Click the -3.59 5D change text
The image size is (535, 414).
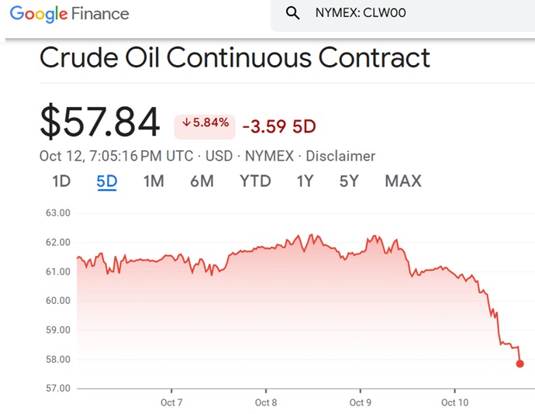coord(279,126)
